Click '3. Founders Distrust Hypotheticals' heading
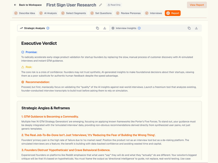The image size is (218, 163). (66, 150)
